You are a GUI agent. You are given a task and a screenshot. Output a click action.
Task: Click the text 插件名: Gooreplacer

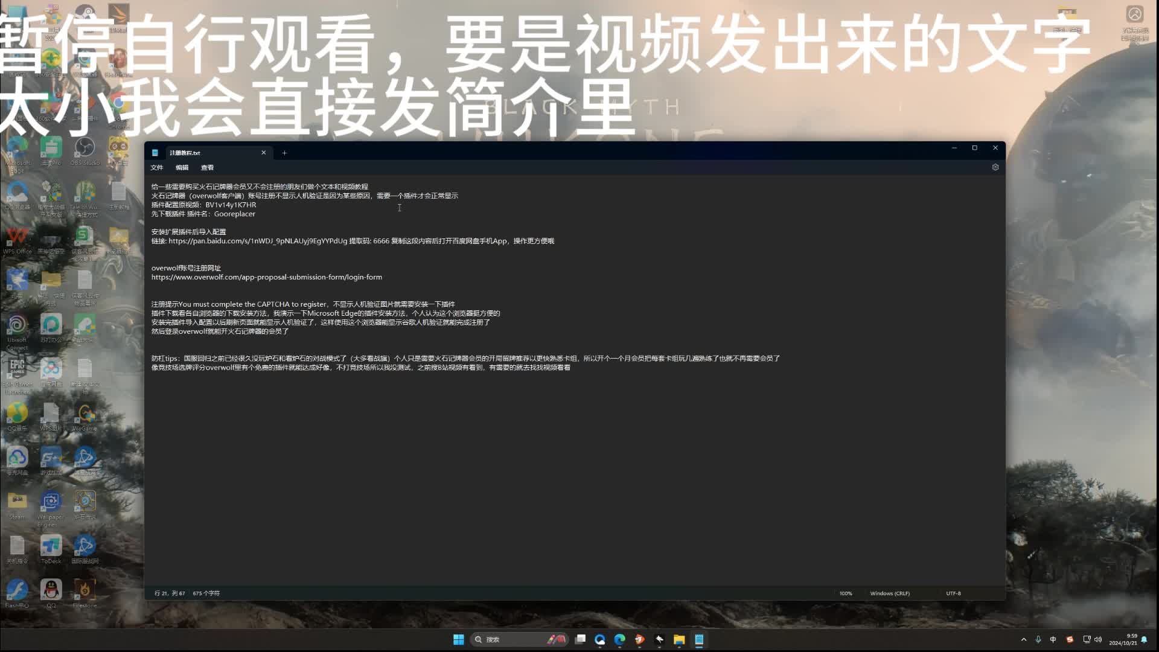tap(221, 214)
